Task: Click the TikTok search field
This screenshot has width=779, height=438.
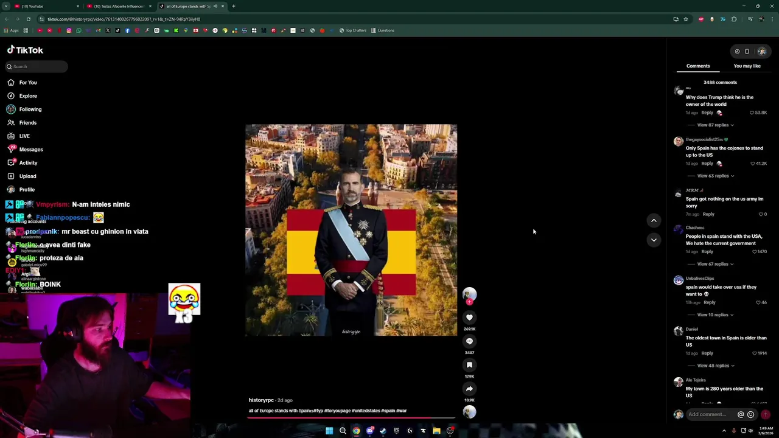Action: click(x=37, y=66)
